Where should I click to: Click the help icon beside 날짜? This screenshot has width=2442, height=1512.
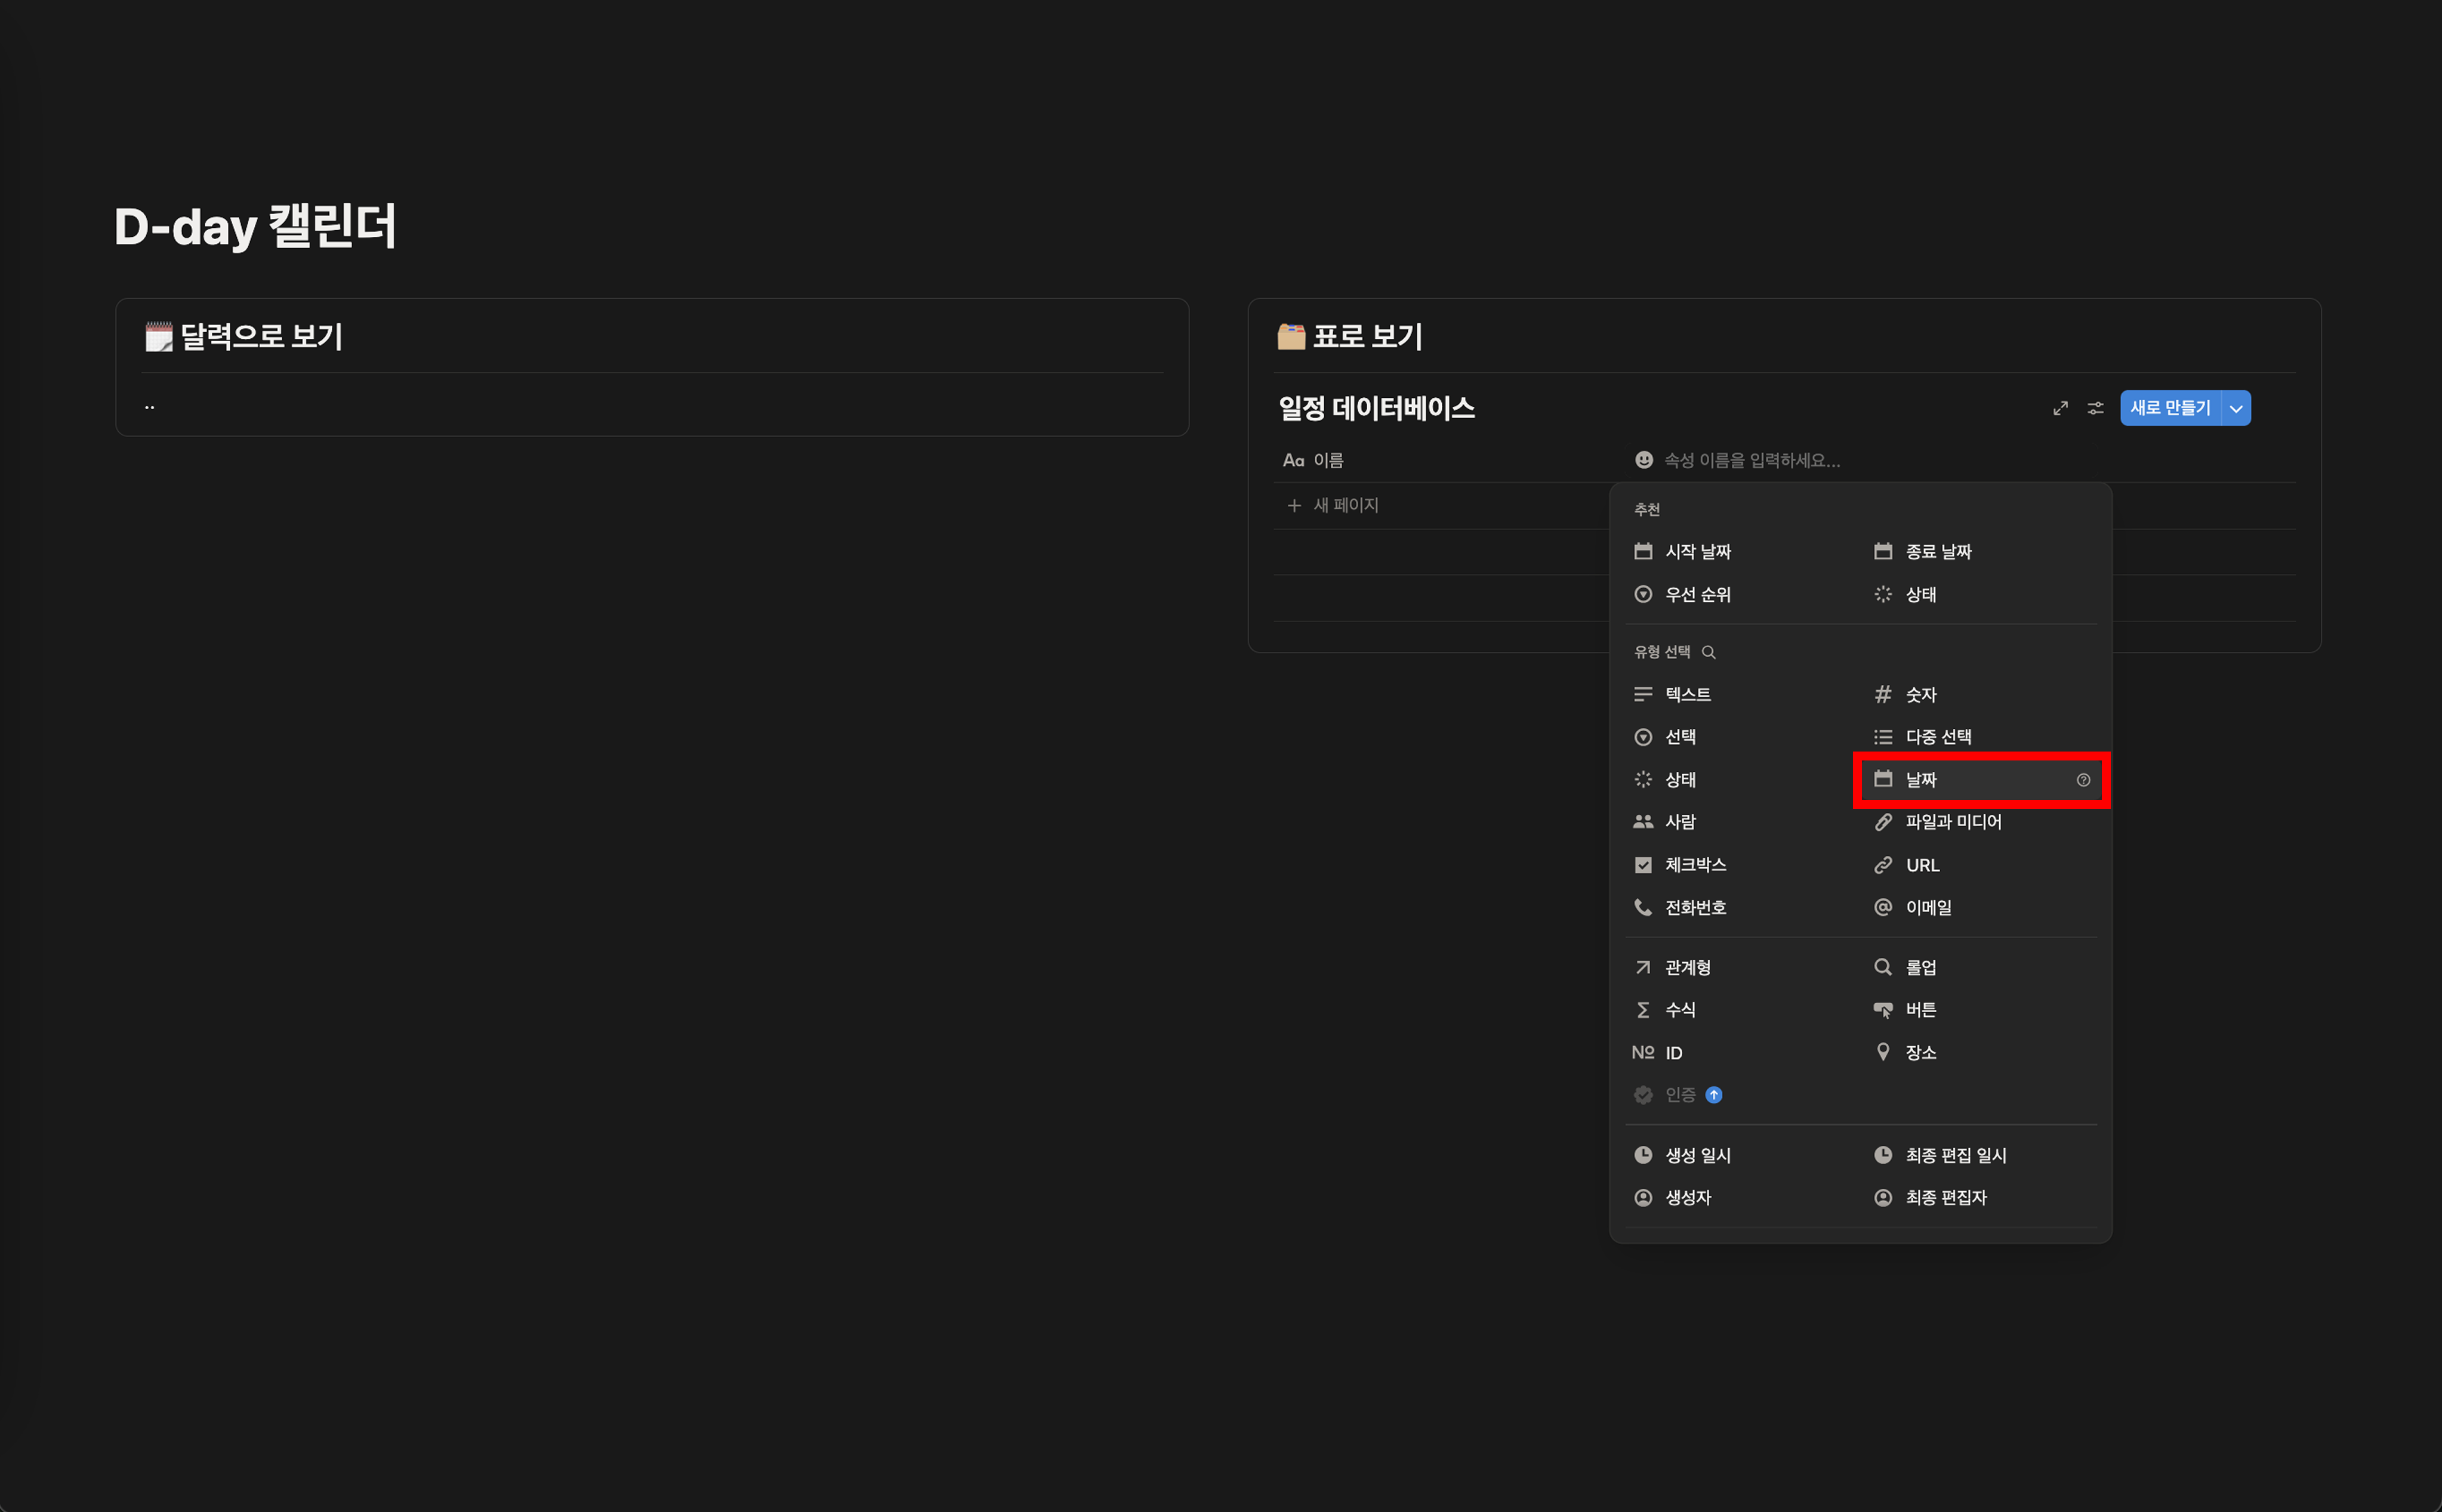[x=2083, y=780]
